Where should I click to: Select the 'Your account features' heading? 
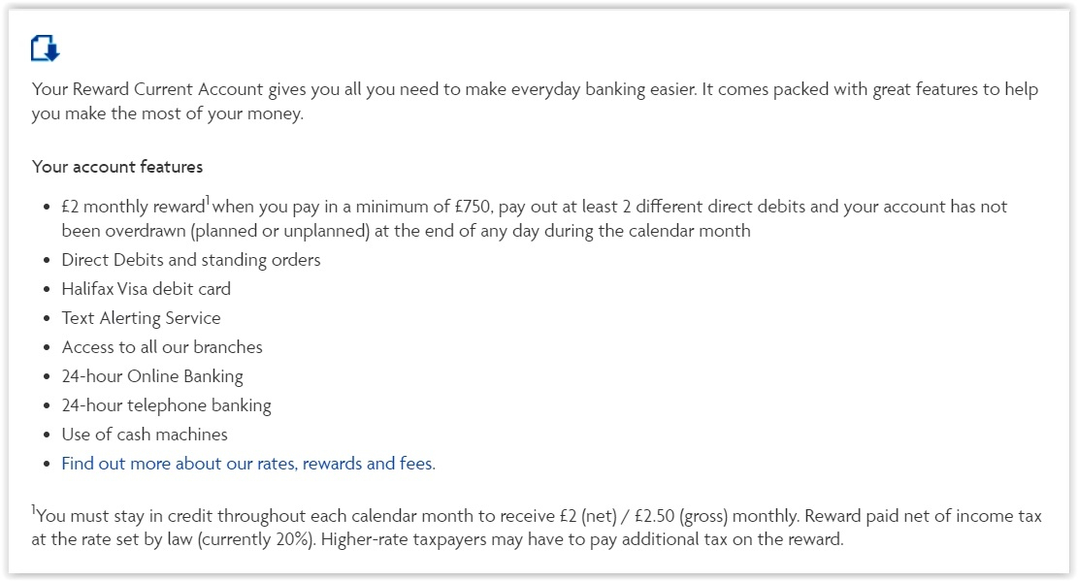(117, 167)
